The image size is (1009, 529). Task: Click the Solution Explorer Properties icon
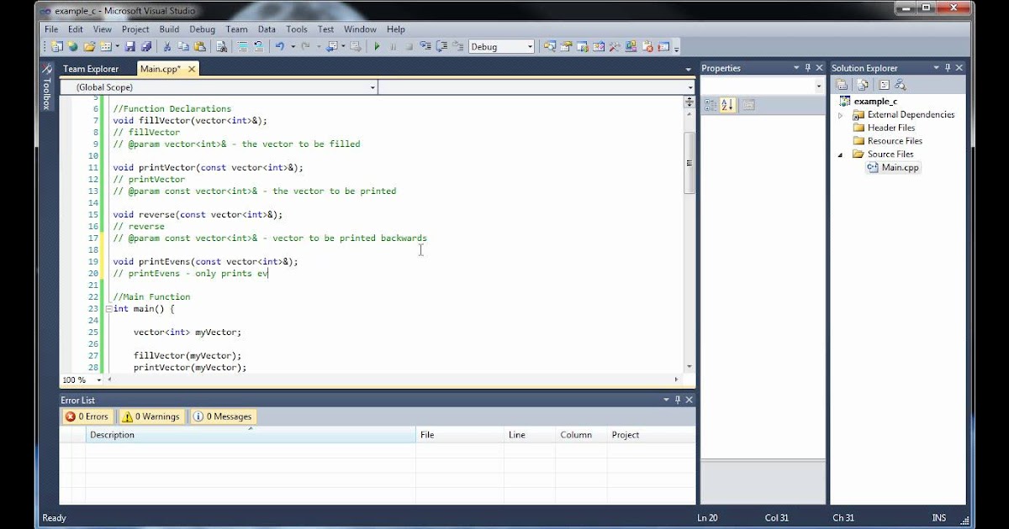click(x=841, y=85)
